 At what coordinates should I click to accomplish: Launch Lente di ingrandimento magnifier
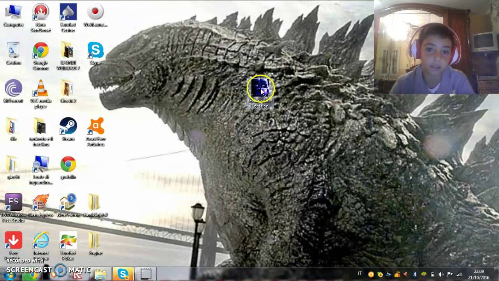(41, 170)
